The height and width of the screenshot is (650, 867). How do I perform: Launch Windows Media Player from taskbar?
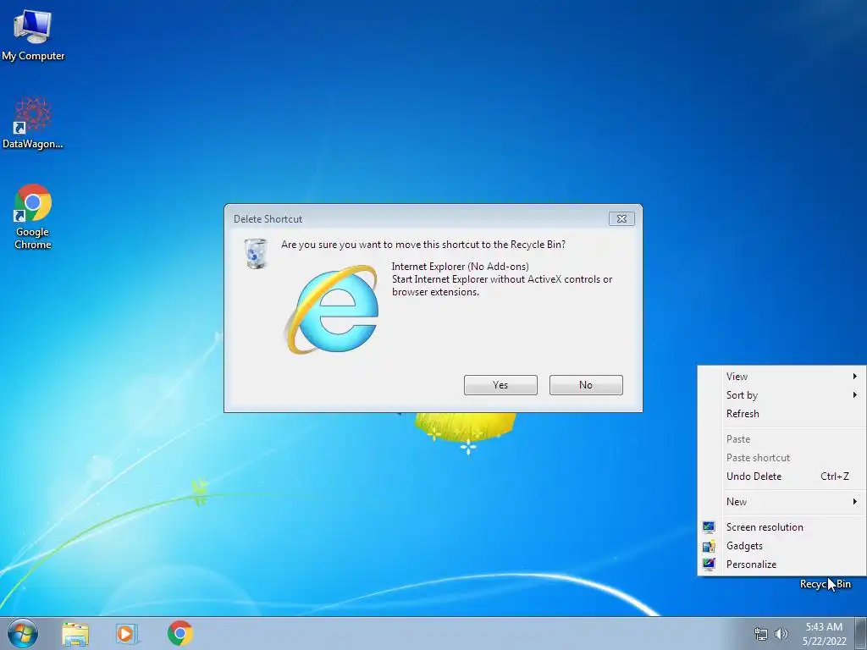tap(127, 633)
